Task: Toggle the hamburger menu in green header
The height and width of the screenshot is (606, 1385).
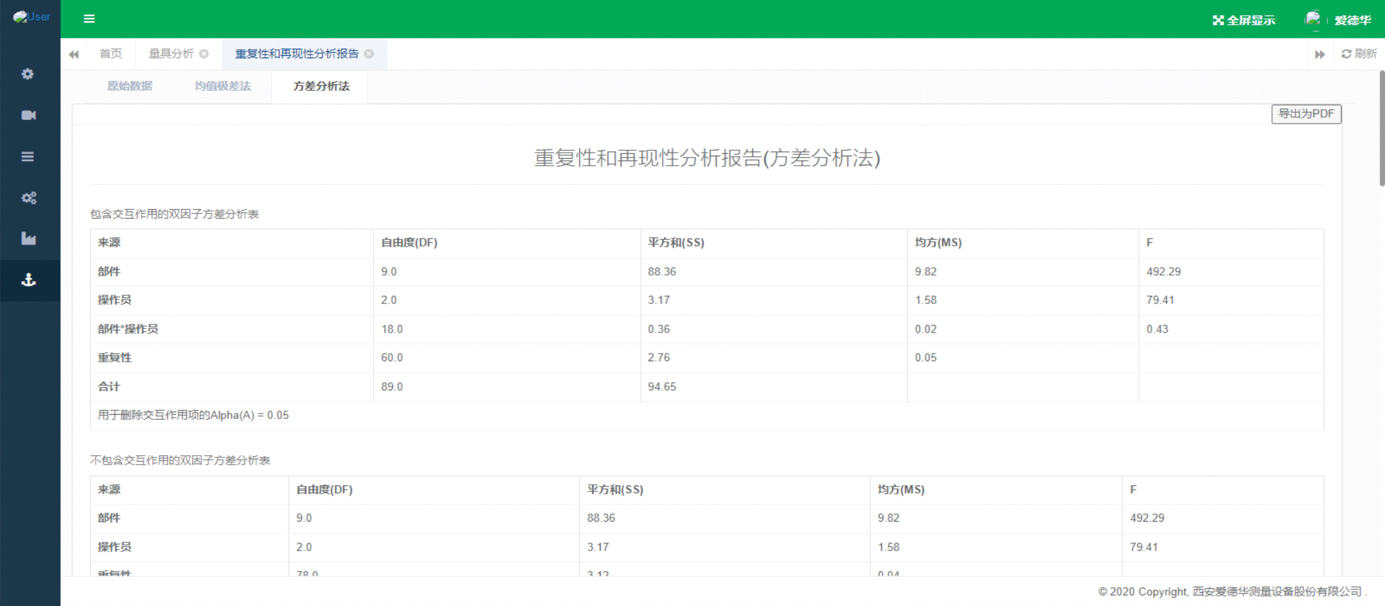Action: (89, 19)
